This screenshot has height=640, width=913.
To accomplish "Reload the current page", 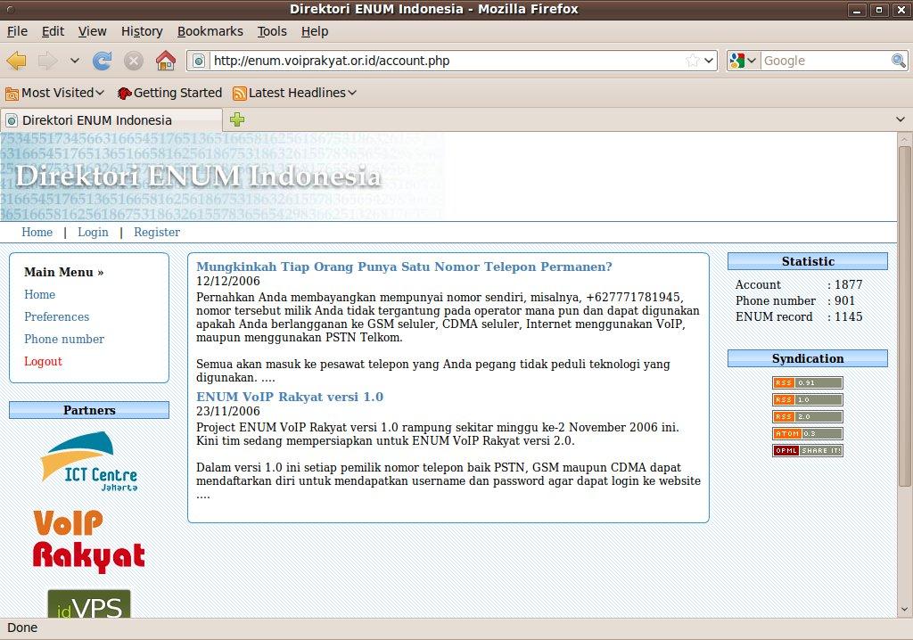I will (103, 61).
